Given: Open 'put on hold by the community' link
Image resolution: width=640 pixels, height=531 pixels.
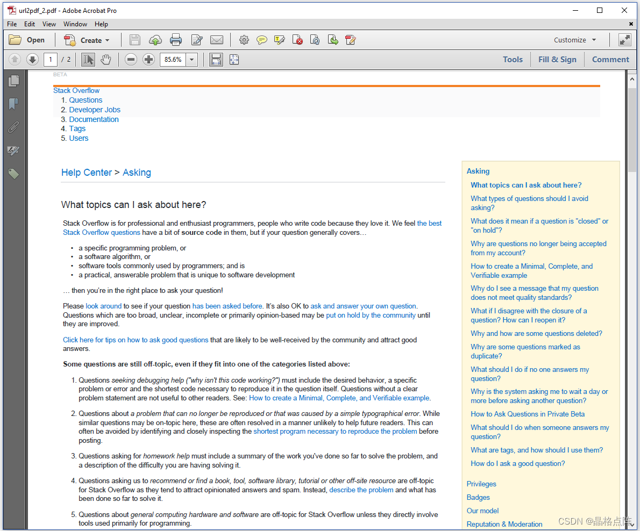Looking at the screenshot, I should point(371,315).
